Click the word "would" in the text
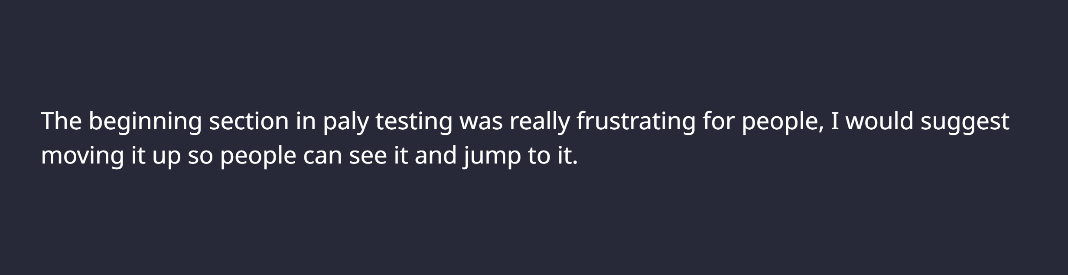Screen dimensions: 1068x275 coord(880,121)
